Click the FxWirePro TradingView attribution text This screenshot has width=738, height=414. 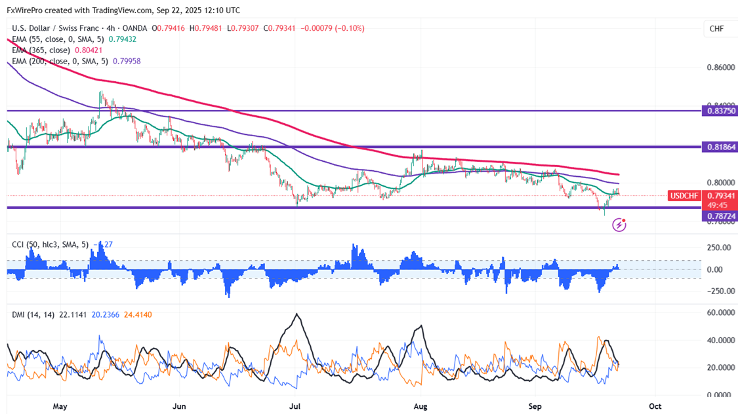(x=123, y=10)
